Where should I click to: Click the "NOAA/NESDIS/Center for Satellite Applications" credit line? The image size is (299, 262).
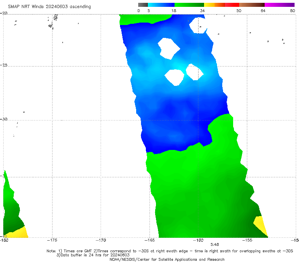coord(167,259)
